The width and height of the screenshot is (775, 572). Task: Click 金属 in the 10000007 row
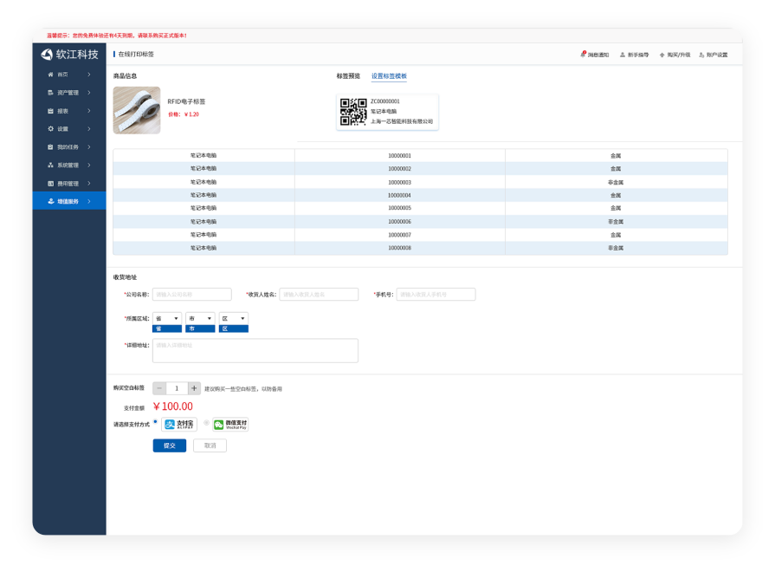(x=616, y=235)
